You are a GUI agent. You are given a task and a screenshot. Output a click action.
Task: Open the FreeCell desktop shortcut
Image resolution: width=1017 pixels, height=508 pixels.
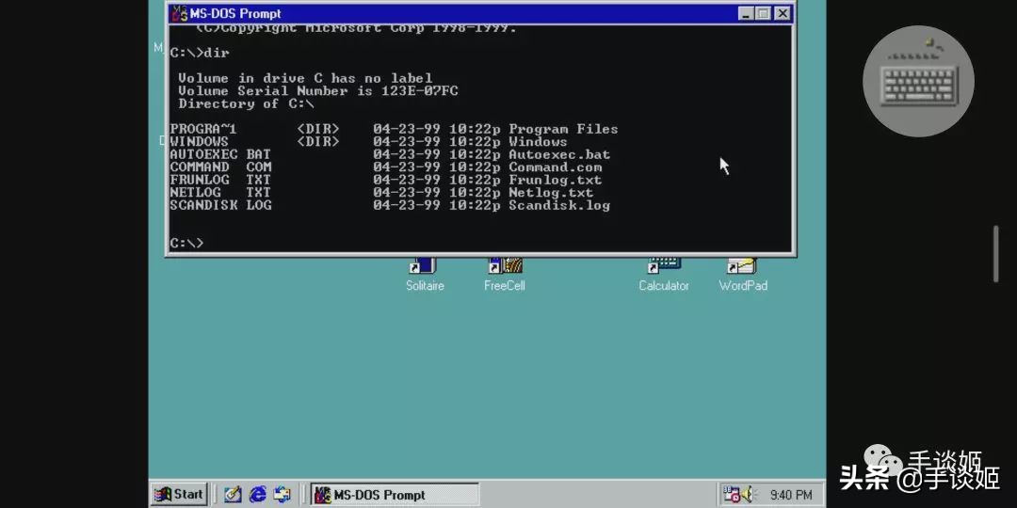505,276
